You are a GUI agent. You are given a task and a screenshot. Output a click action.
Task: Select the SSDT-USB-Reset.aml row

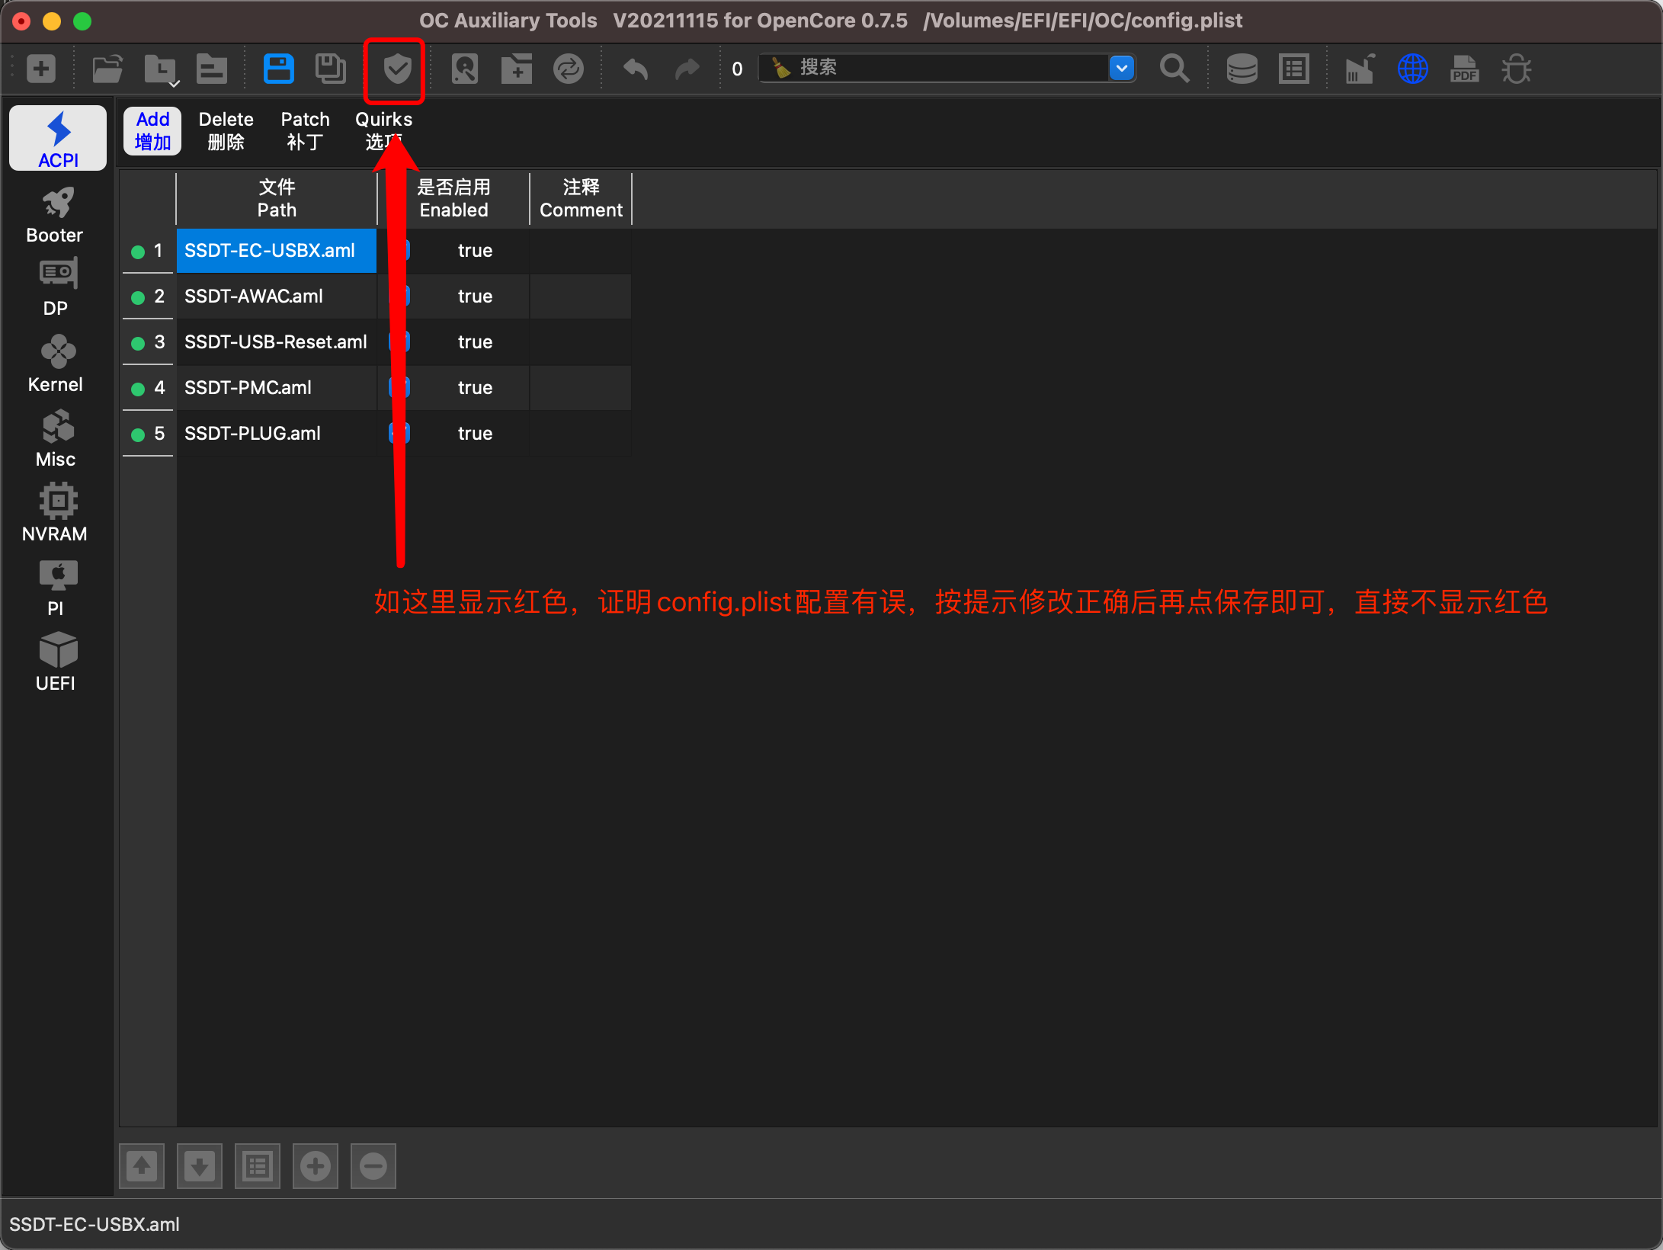(x=277, y=342)
